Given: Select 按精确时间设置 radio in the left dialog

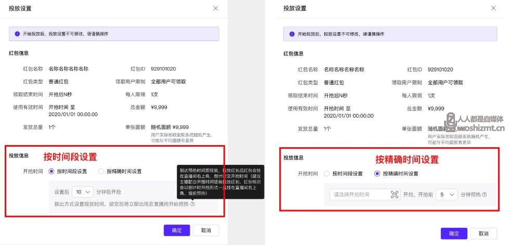Looking at the screenshot, I should point(101,171).
